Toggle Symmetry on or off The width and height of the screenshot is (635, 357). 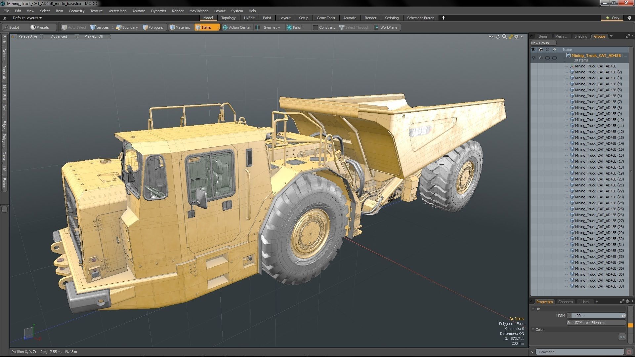click(269, 27)
